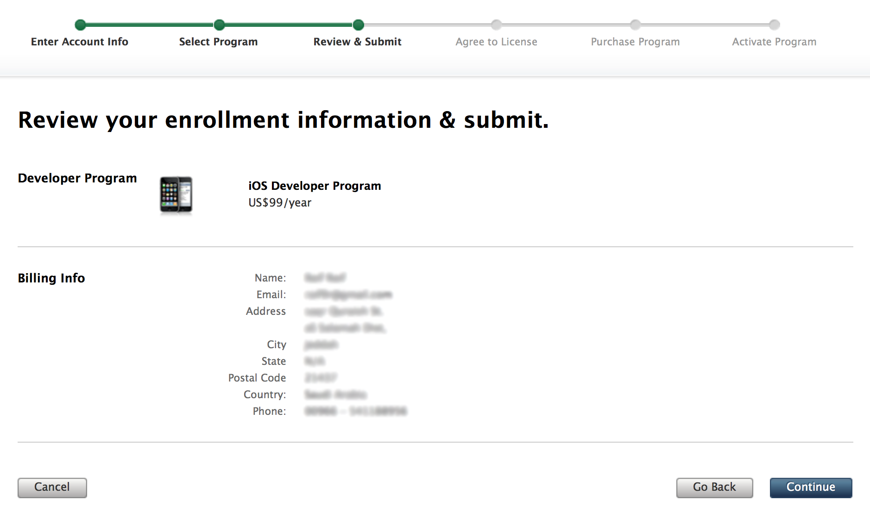This screenshot has width=870, height=513.
Task: Click the Country: label in Billing Info
Action: (265, 394)
